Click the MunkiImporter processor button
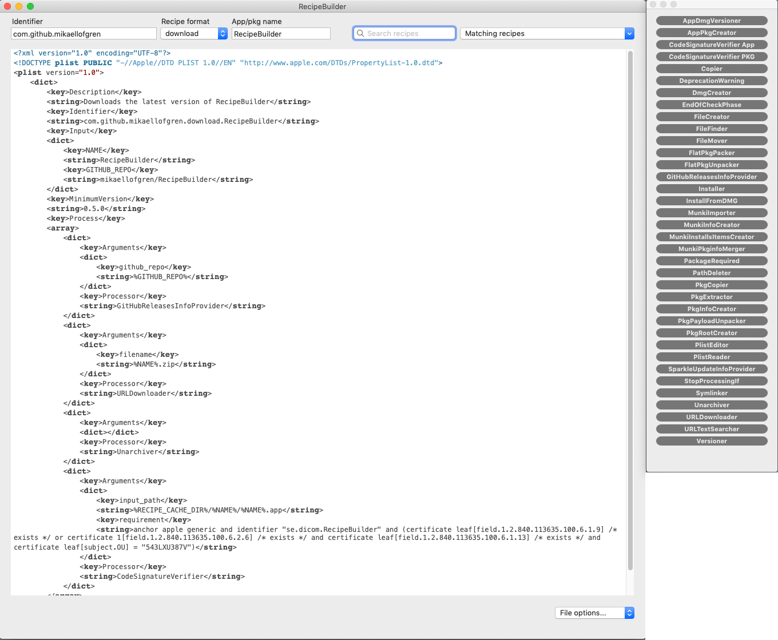 (x=712, y=213)
